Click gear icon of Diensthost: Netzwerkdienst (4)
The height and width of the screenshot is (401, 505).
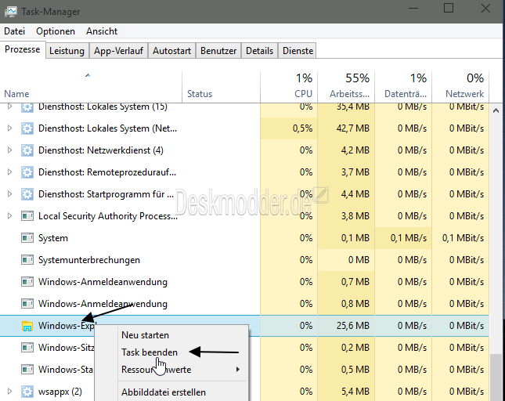click(x=27, y=150)
